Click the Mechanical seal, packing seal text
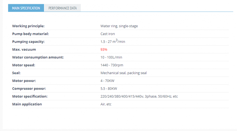Screen dimensions: 237x131 (124, 73)
